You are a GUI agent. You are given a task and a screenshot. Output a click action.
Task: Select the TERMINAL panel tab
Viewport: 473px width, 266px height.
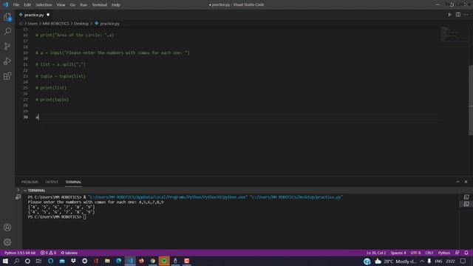click(73, 182)
